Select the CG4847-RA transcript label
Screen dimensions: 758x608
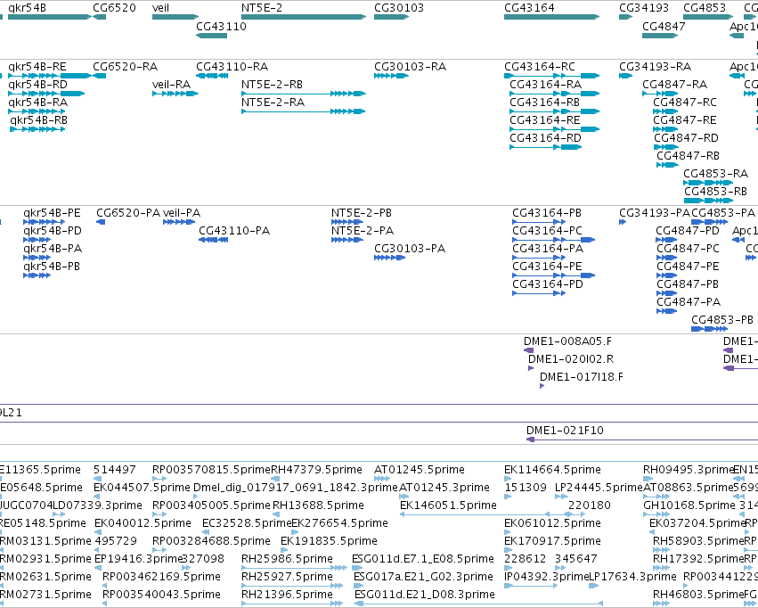[675, 85]
